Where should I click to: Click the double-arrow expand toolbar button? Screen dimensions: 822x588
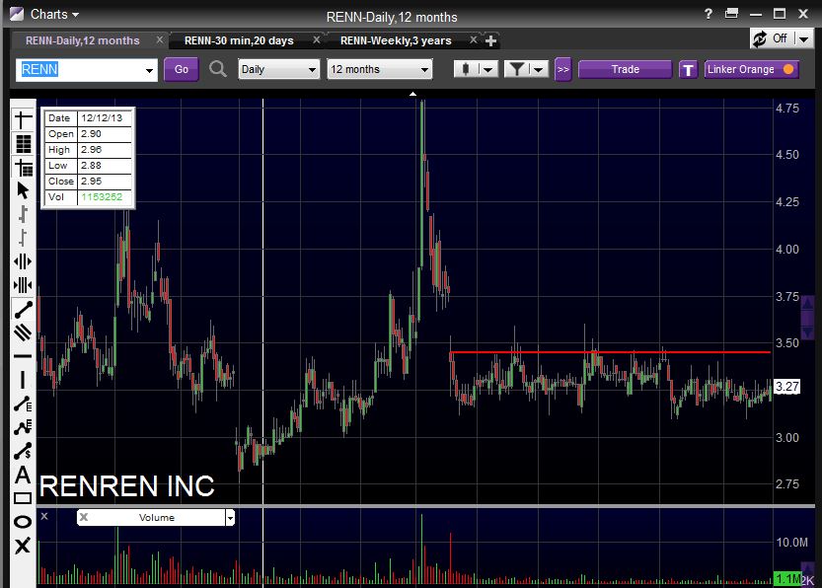563,69
